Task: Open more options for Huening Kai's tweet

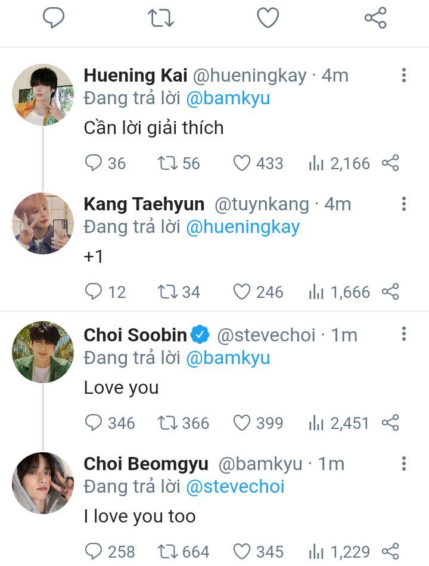Action: click(x=404, y=75)
